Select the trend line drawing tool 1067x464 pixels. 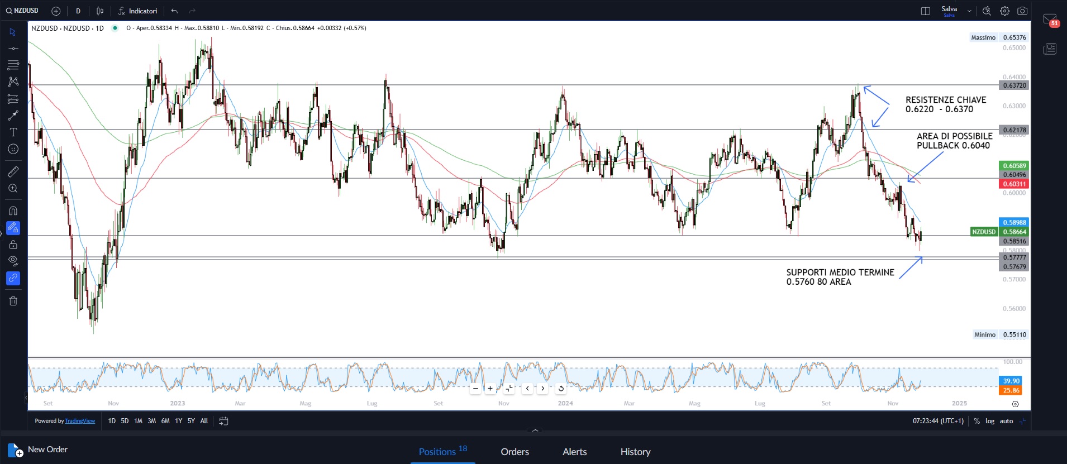(x=13, y=49)
